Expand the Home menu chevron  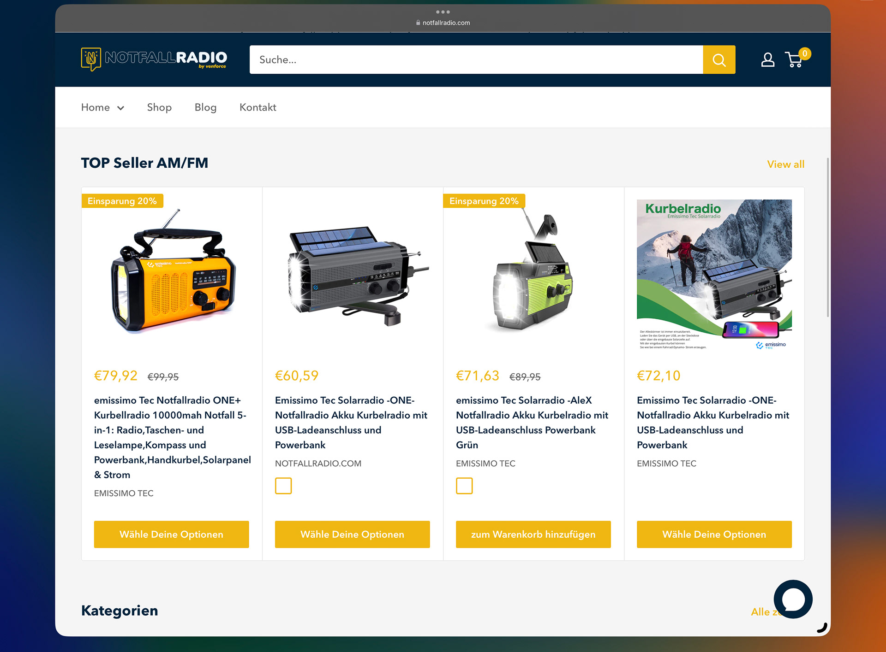click(x=120, y=108)
